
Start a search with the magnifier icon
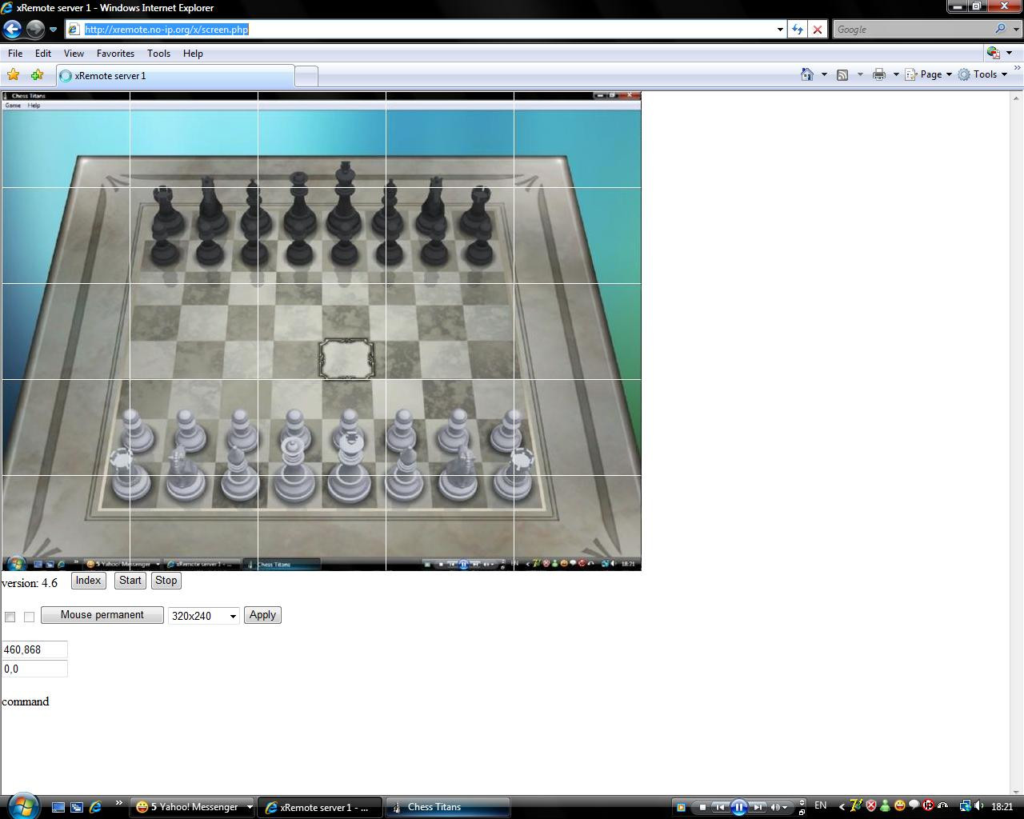click(x=1001, y=29)
